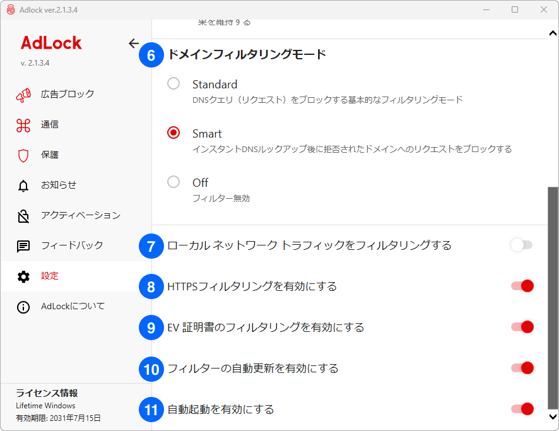
Task: Toggle フィルターの自動更新 switch off
Action: (x=522, y=368)
